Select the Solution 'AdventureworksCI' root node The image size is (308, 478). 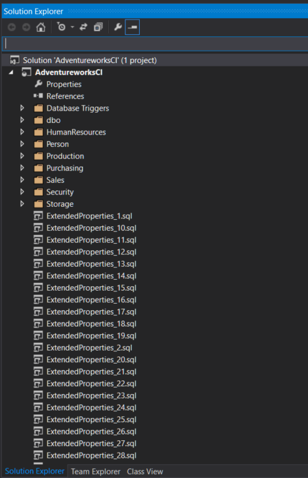pos(83,60)
